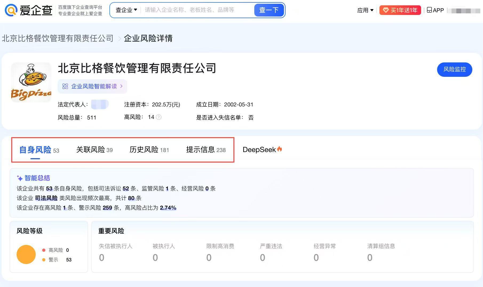Click the atom icon beside 企业风险智能解读
Screen dimensions: 483x287
click(65, 86)
